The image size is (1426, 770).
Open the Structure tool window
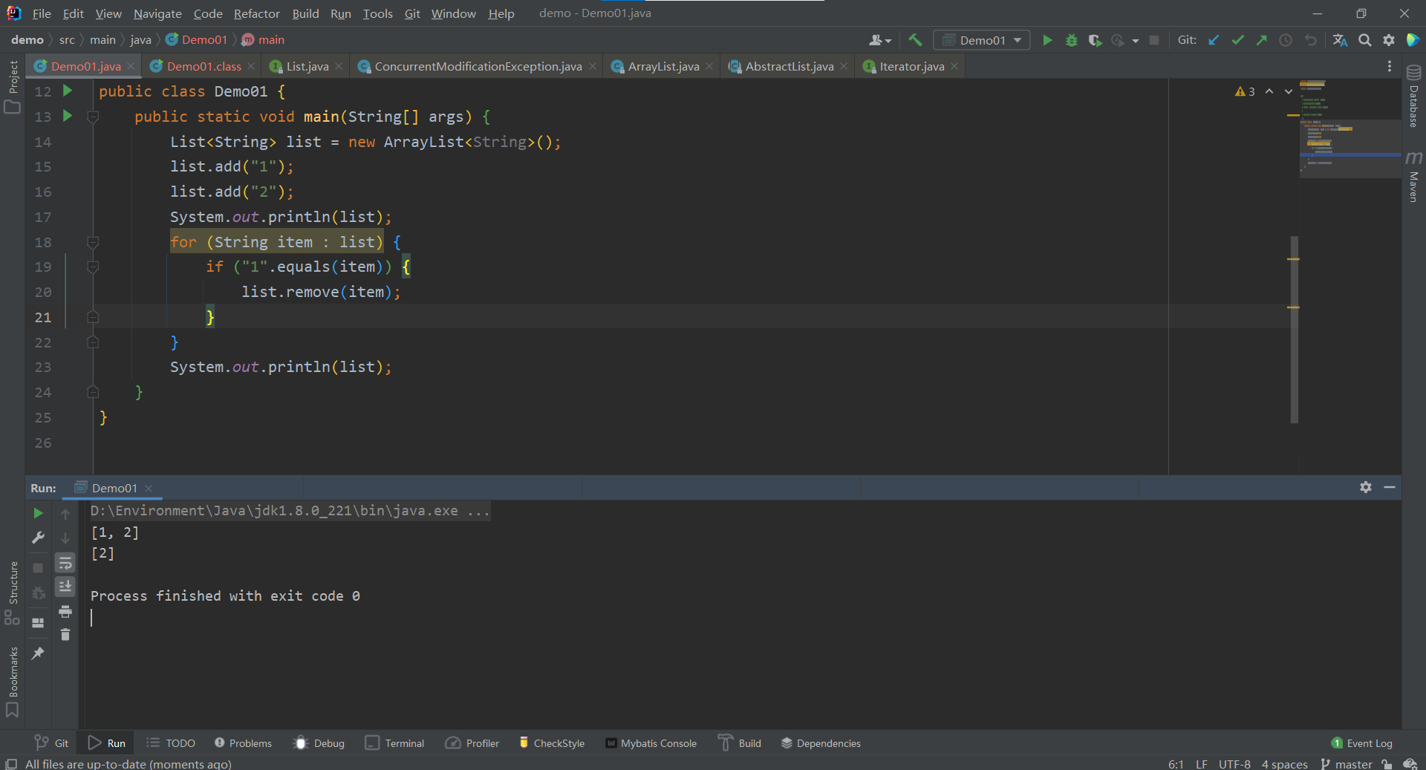pyautogui.click(x=13, y=593)
